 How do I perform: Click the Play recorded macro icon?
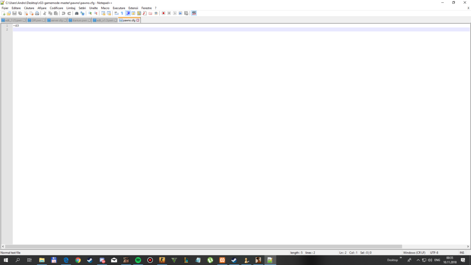point(175,13)
